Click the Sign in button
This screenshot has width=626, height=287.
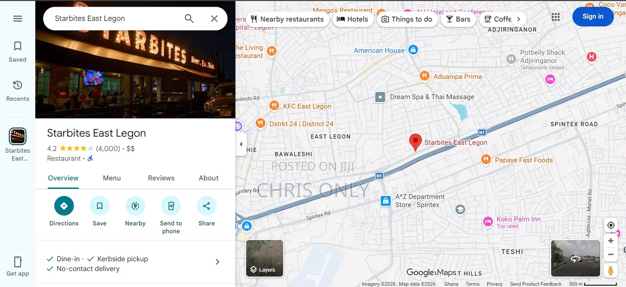click(x=593, y=16)
